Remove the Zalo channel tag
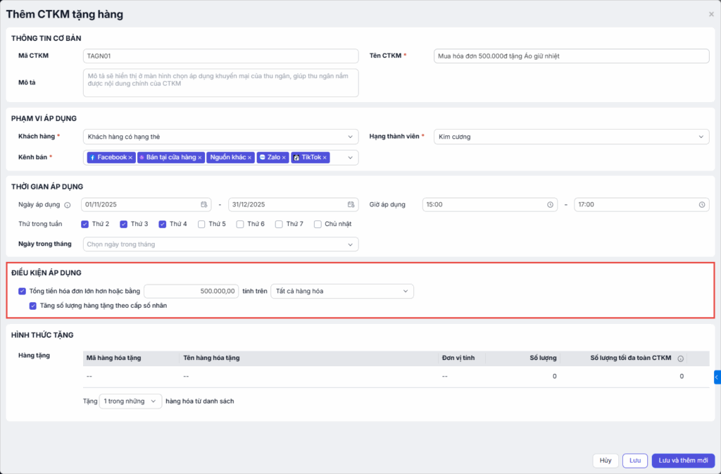721x474 pixels. coord(284,158)
